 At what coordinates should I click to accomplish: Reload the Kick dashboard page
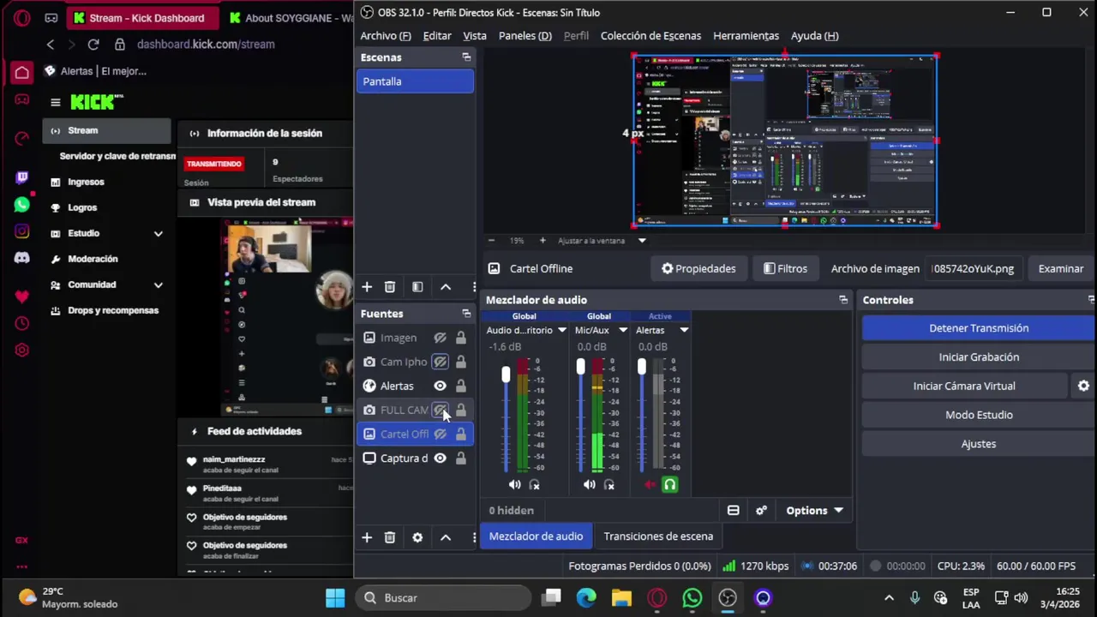93,45
